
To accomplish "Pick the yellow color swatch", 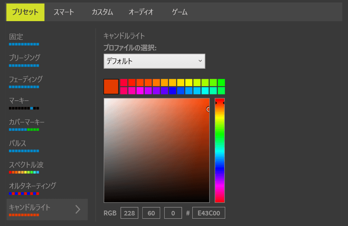I will pyautogui.click(x=189, y=83).
